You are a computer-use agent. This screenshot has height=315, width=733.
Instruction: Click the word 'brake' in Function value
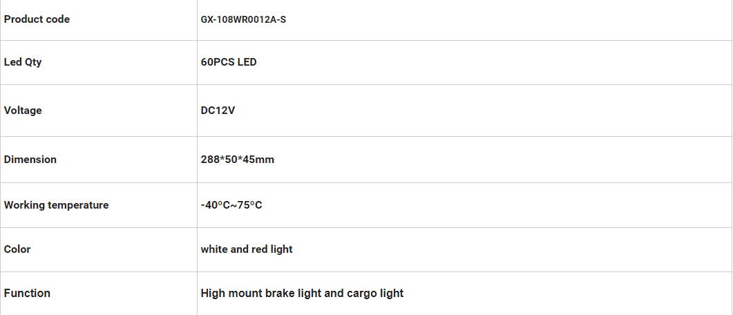[x=280, y=294]
